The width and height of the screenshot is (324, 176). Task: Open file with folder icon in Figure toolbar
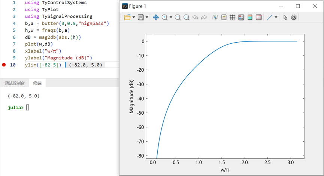127,17
